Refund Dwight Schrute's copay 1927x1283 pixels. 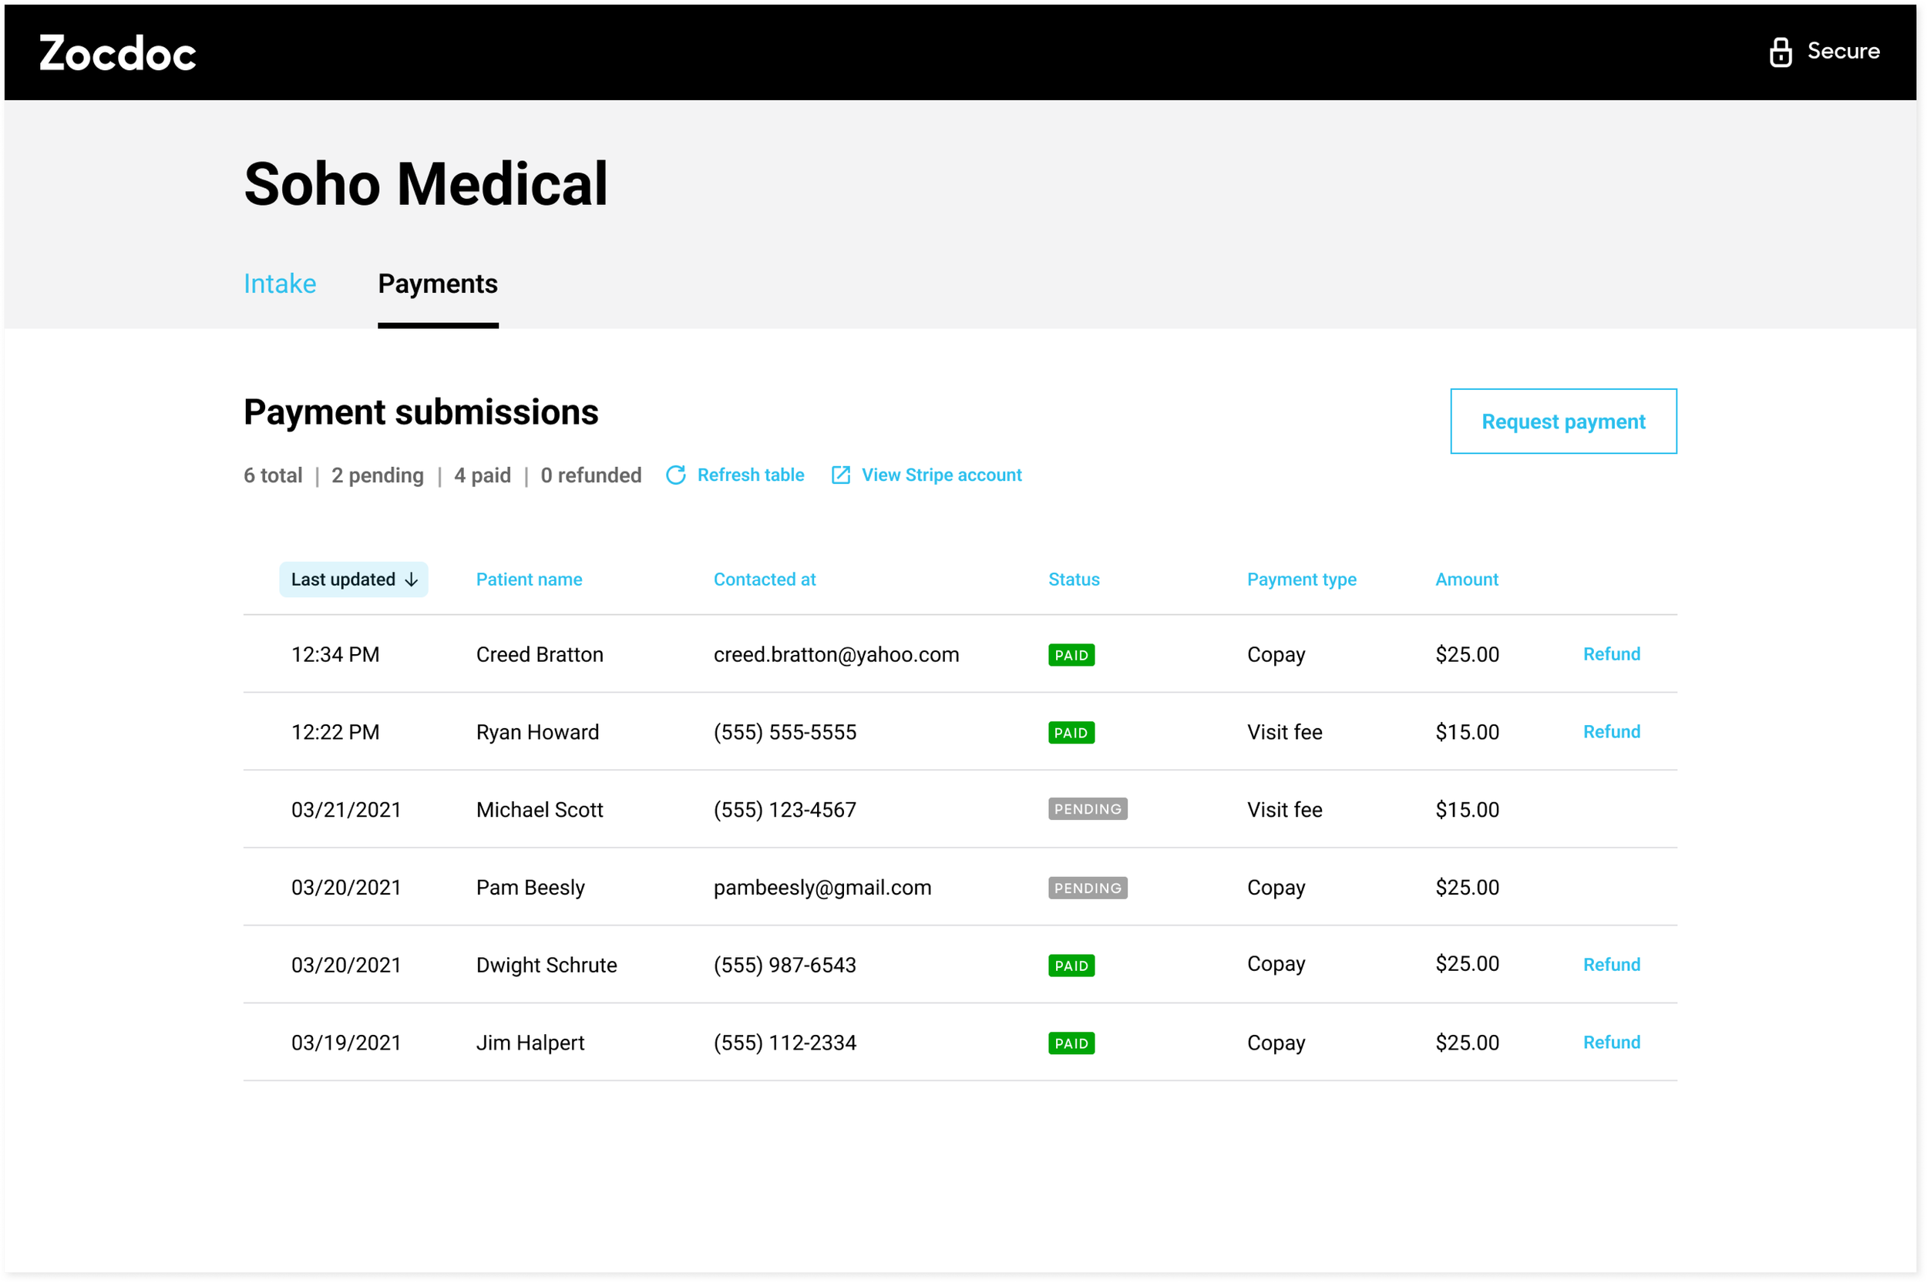pyautogui.click(x=1611, y=965)
